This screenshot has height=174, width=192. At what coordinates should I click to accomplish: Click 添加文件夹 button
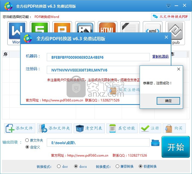point(54,128)
